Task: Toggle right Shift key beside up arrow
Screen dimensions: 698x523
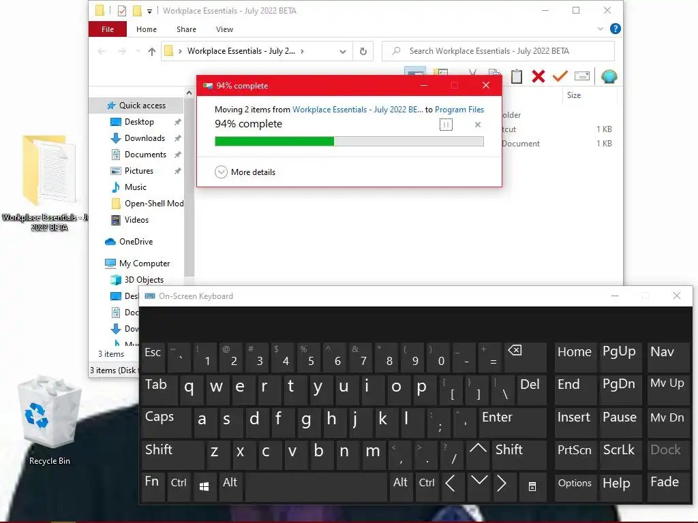Action: 519,454
